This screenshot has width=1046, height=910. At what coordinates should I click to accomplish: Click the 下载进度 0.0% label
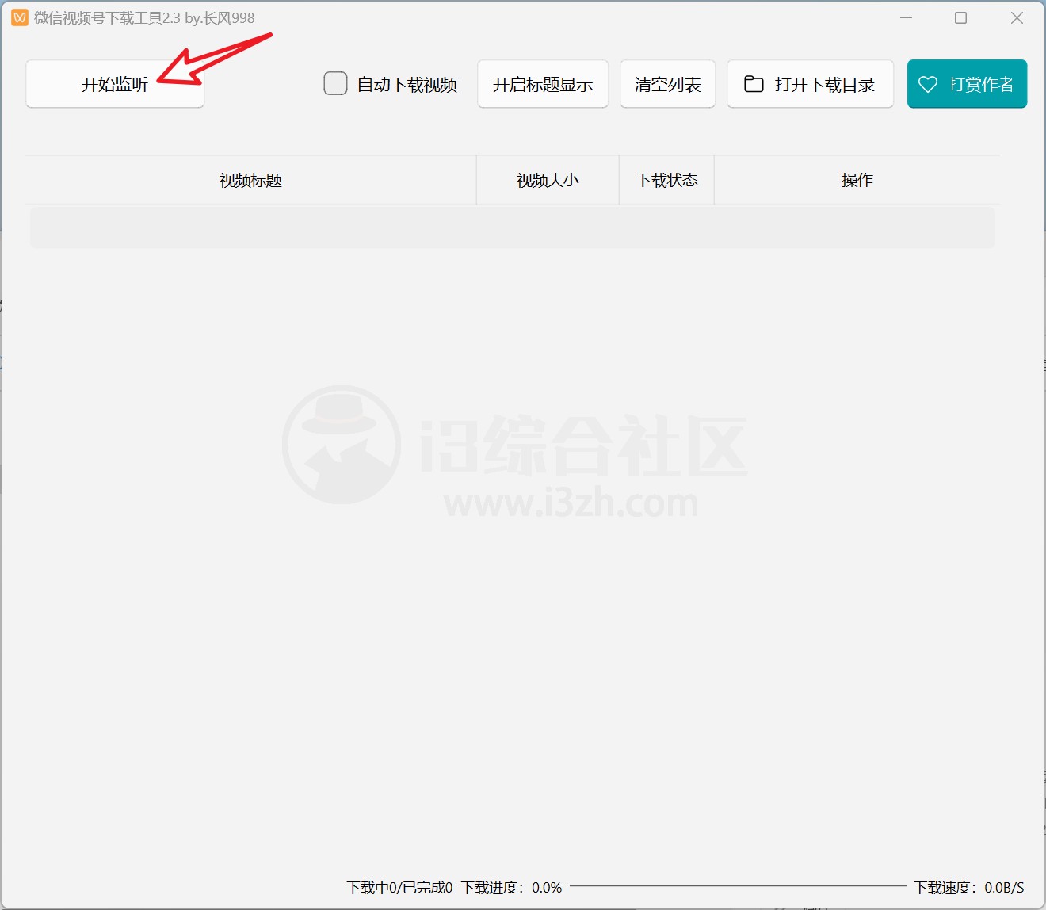pos(511,888)
